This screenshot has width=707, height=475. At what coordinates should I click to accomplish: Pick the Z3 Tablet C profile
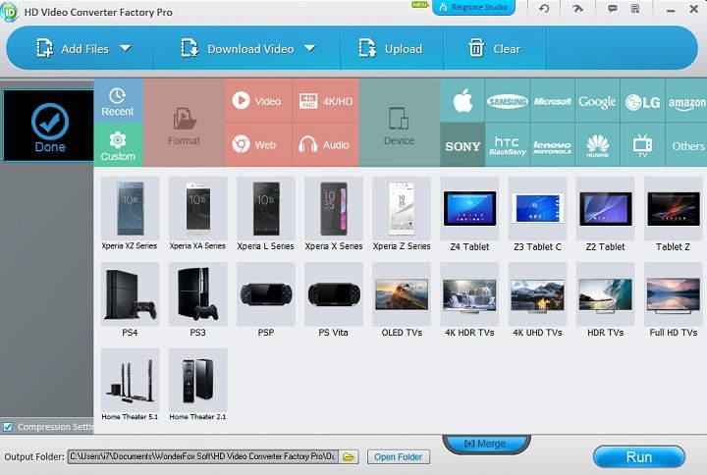[x=537, y=214]
